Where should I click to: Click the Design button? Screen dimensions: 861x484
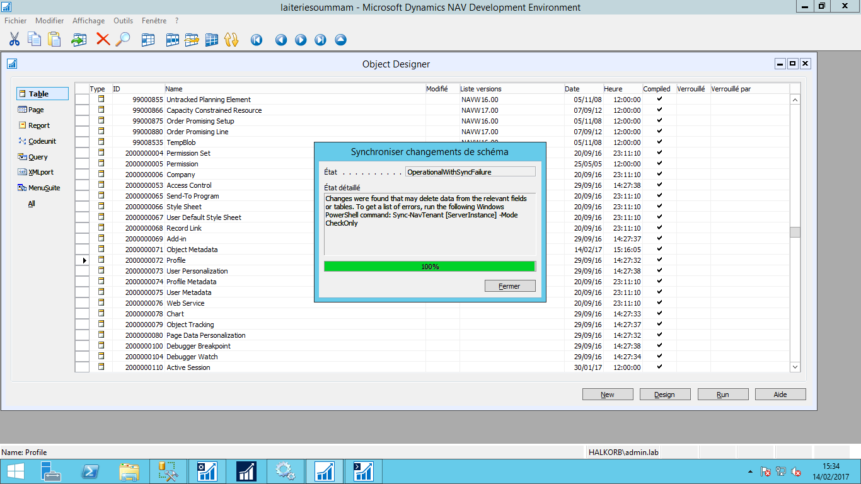(x=665, y=395)
